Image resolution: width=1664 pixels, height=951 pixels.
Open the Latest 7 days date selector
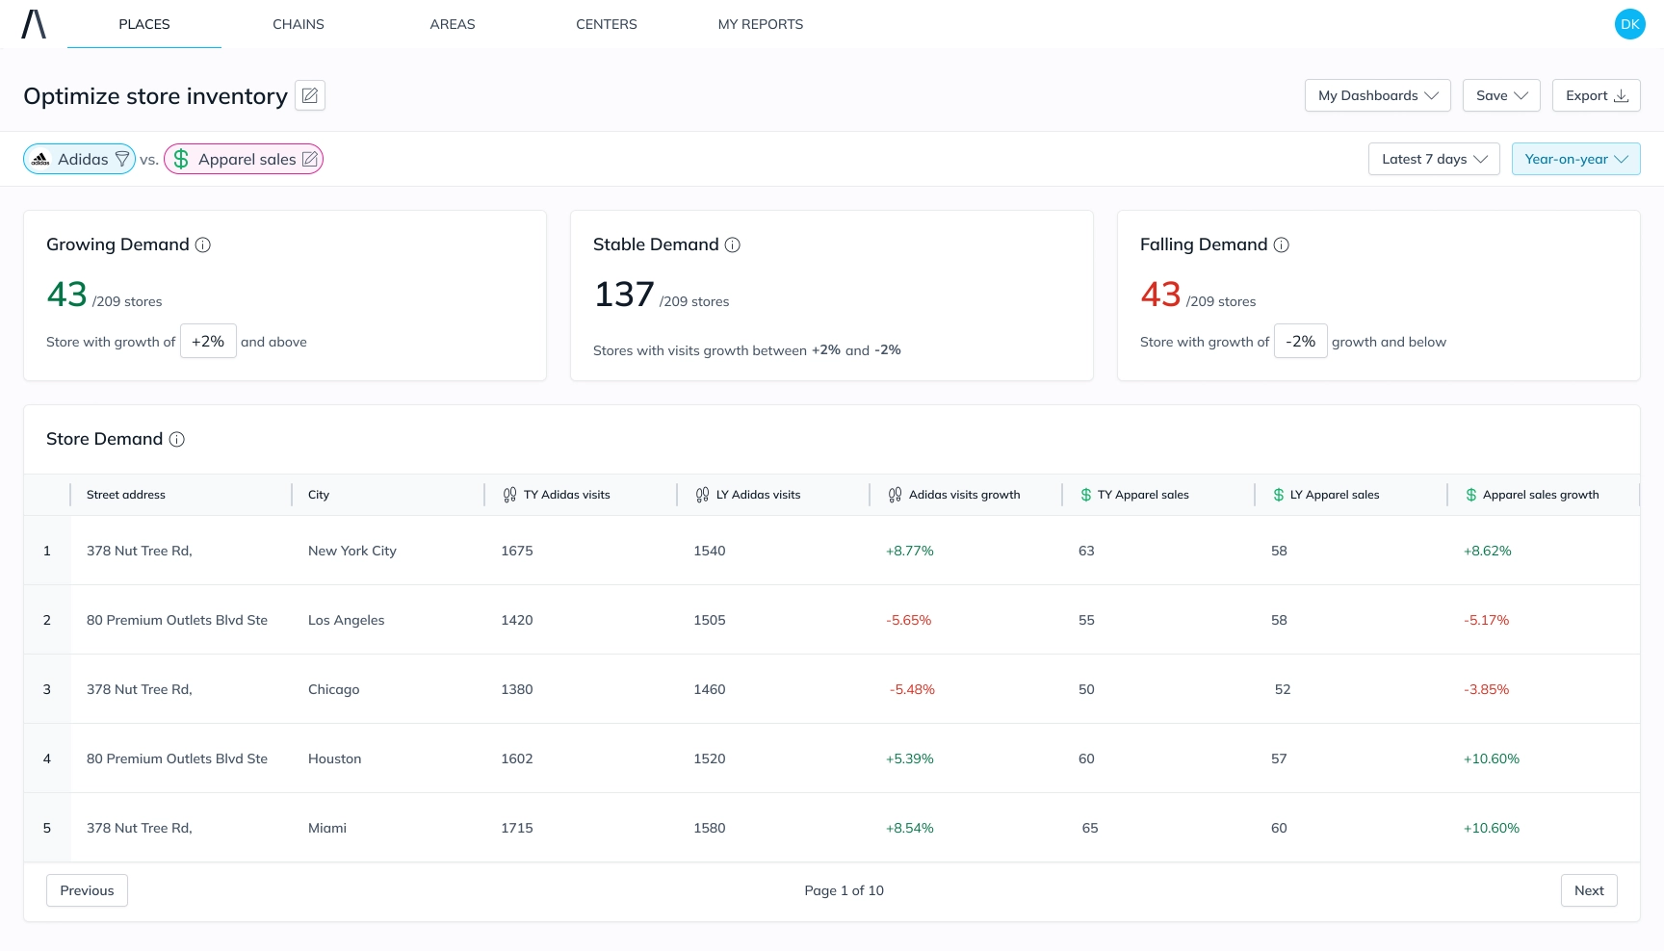[1434, 159]
